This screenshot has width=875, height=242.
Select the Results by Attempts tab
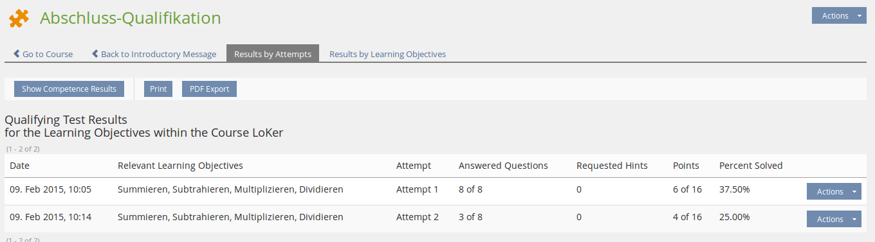pos(273,54)
